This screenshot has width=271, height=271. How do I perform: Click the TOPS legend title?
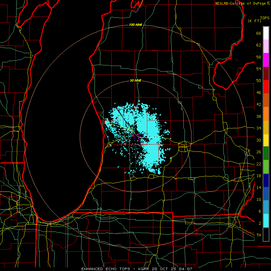[x=265, y=18]
